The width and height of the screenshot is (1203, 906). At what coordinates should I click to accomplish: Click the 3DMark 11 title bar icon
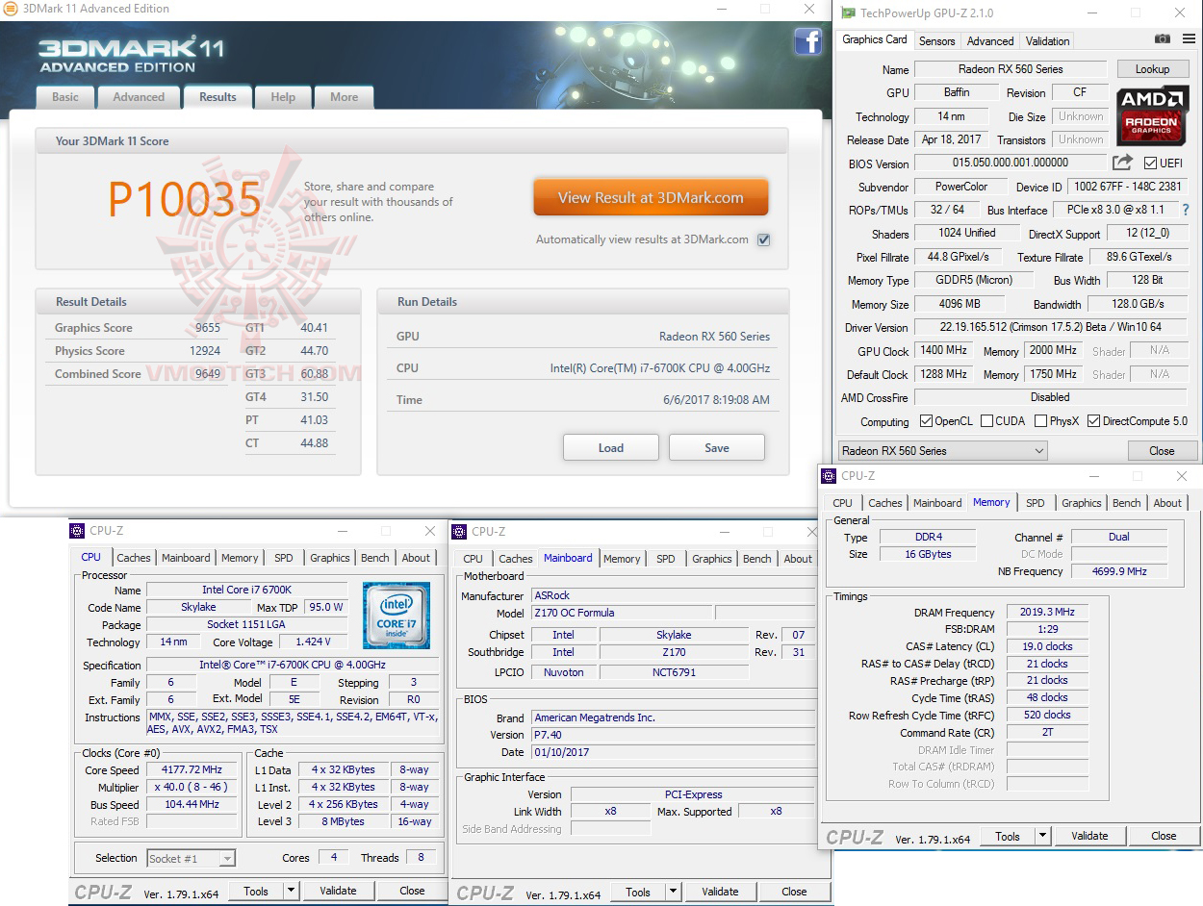coord(11,9)
